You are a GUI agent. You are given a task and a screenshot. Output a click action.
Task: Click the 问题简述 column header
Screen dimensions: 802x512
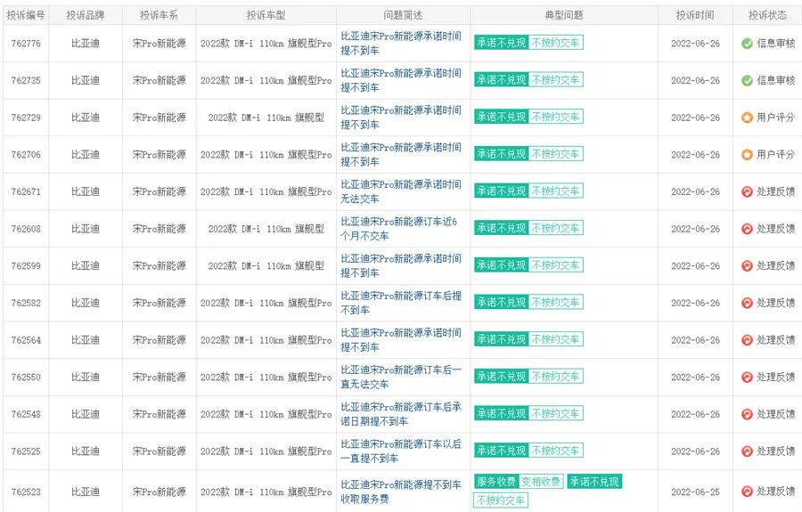pos(403,15)
